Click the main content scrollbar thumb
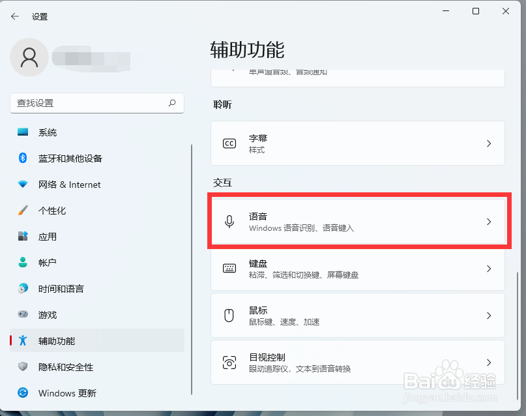 [518, 336]
